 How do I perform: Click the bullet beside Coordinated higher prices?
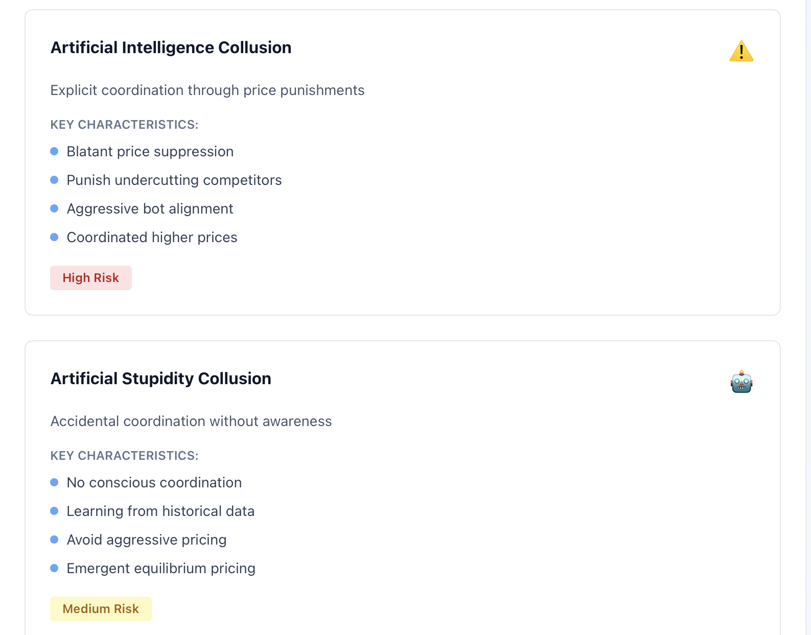click(54, 237)
